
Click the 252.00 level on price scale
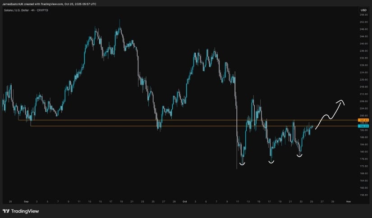[x=363, y=22]
